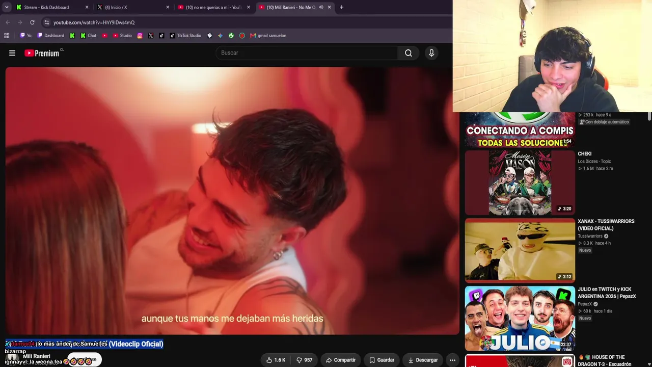Click the Buscar search field
The width and height of the screenshot is (652, 367).
(x=307, y=53)
